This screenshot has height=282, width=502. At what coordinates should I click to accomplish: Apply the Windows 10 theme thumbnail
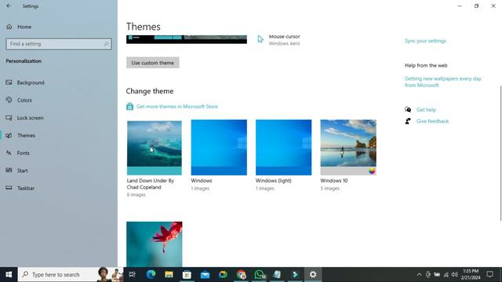click(348, 147)
